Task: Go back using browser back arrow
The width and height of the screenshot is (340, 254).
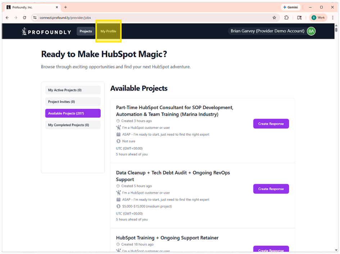Action: 7,18
